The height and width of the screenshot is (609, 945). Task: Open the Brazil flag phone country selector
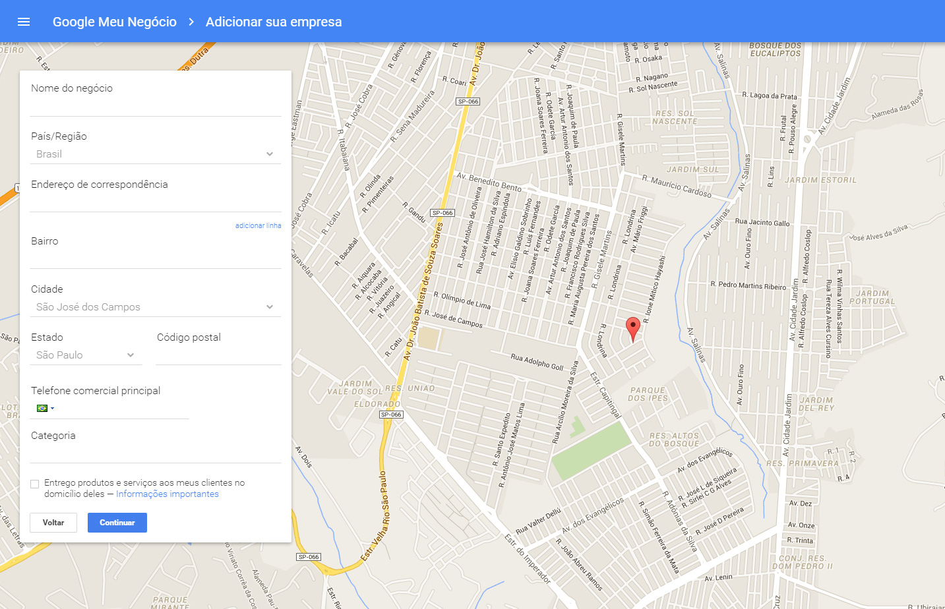pos(46,408)
